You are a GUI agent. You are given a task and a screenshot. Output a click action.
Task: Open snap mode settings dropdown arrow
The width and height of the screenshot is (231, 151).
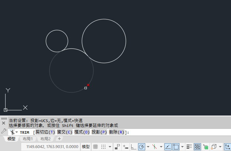click(x=110, y=146)
